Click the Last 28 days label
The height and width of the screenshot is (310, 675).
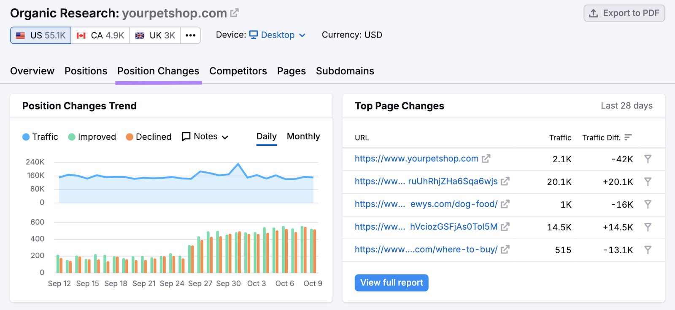(626, 106)
